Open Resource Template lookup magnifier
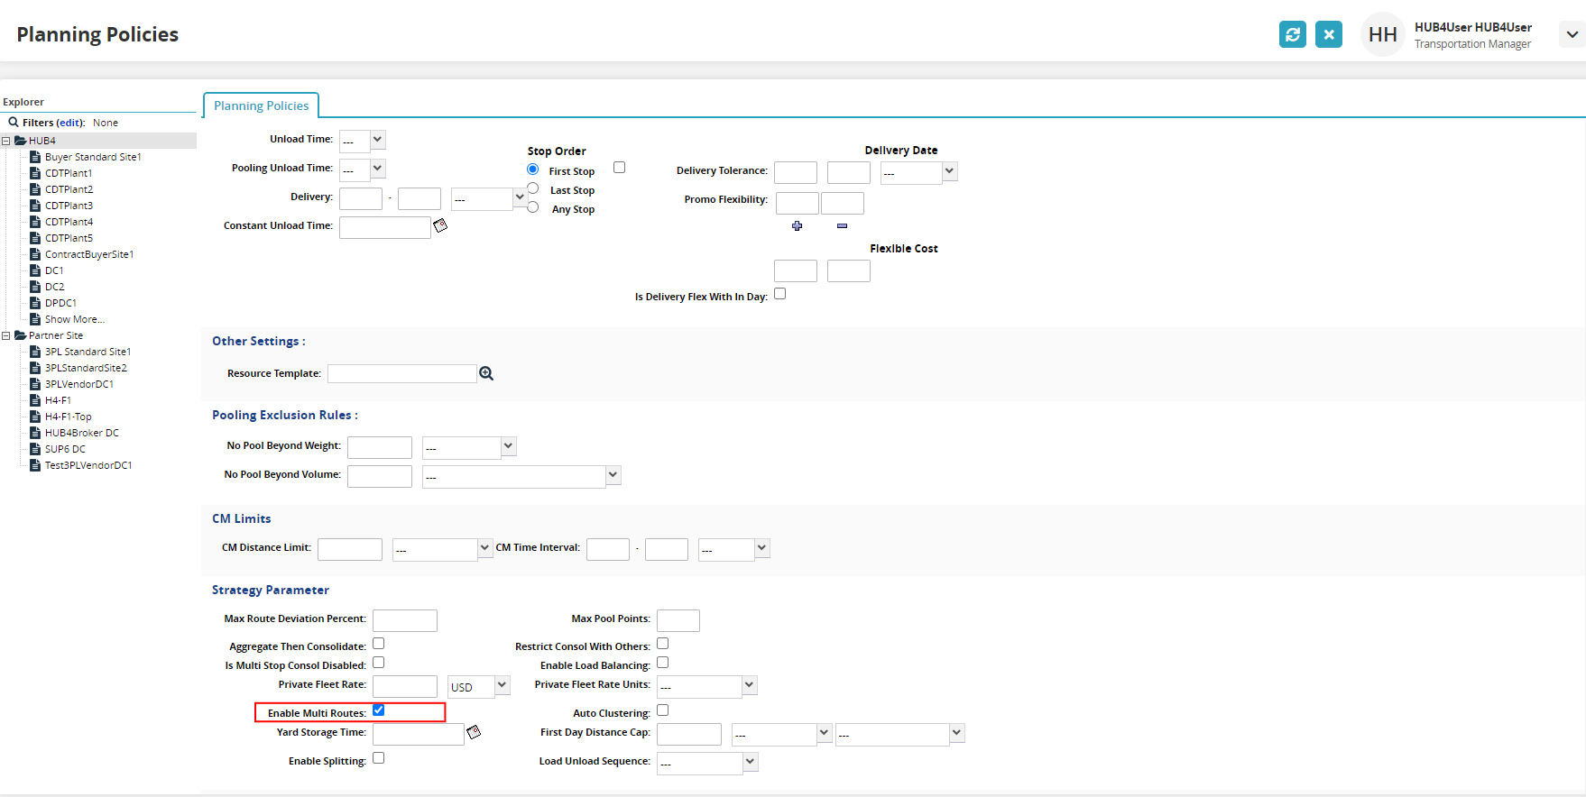The image size is (1586, 797). pos(486,373)
